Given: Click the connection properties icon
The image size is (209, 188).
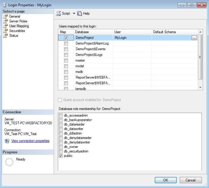Looking at the screenshot, I should pos(7,141).
